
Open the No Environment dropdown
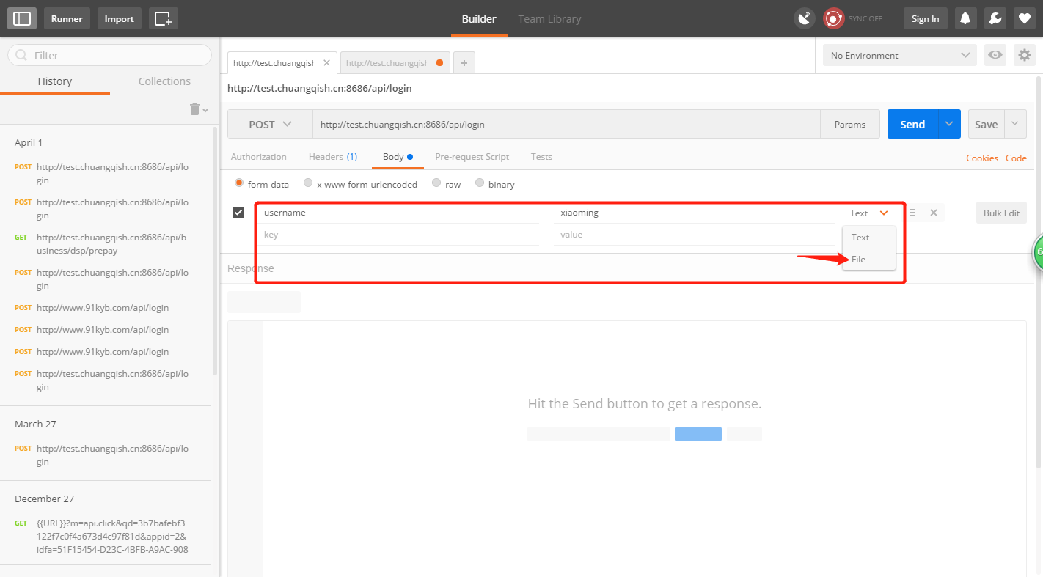[900, 55]
